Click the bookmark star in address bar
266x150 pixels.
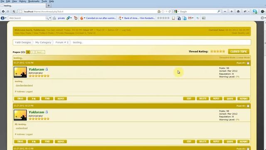point(163,11)
